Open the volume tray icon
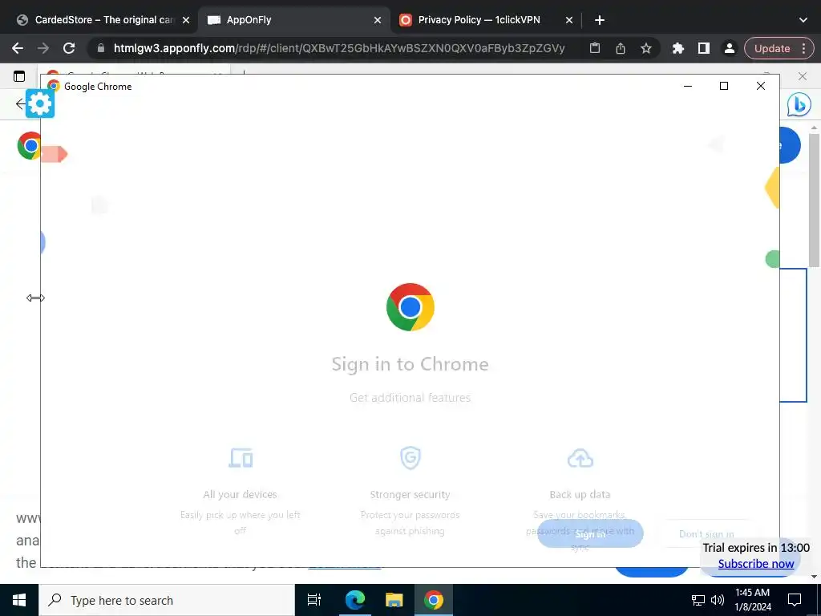The width and height of the screenshot is (821, 616). coord(718,600)
